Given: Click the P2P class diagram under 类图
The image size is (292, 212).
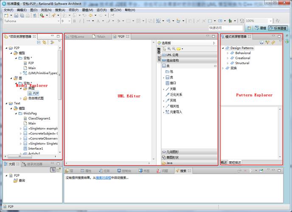Looking at the screenshot, I should (x=34, y=93).
